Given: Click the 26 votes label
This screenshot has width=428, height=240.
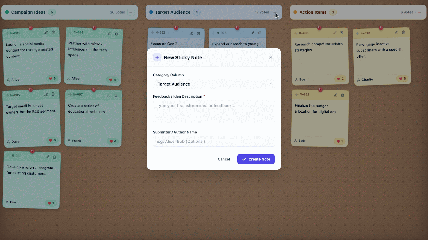Looking at the screenshot, I should [x=117, y=12].
